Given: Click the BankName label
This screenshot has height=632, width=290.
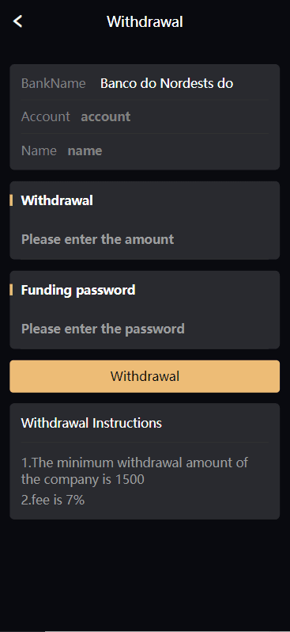Looking at the screenshot, I should (54, 83).
